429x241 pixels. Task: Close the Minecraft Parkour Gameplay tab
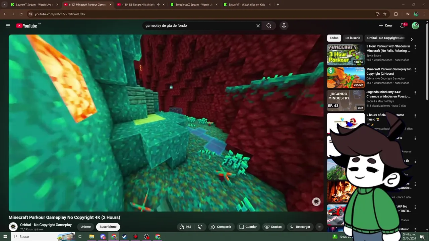(110, 5)
